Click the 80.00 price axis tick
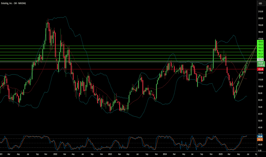This screenshot has height=157, width=266. point(260,100)
